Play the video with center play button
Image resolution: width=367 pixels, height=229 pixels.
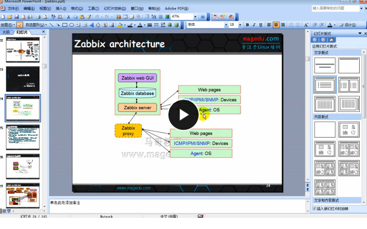coord(183,115)
